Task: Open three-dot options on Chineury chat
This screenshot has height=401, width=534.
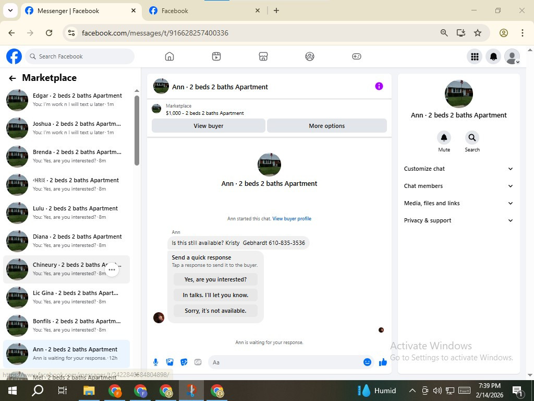Action: (x=112, y=270)
